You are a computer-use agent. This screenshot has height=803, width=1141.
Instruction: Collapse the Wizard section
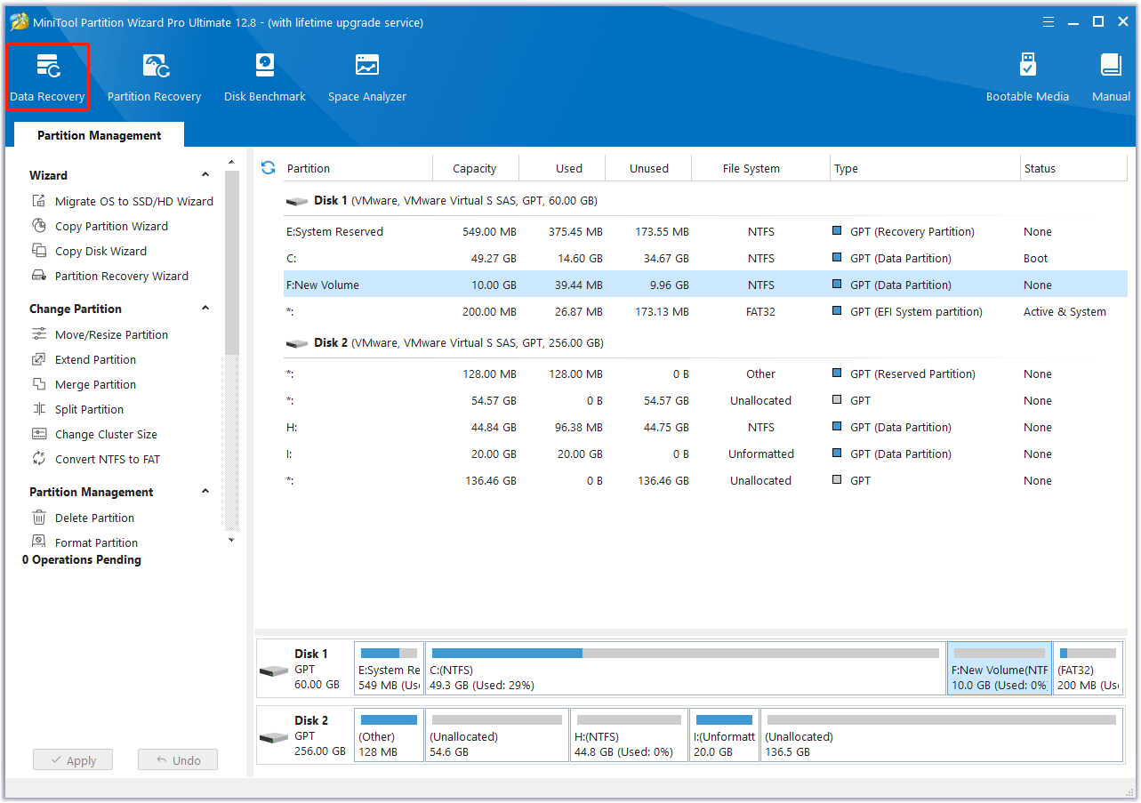(x=205, y=173)
